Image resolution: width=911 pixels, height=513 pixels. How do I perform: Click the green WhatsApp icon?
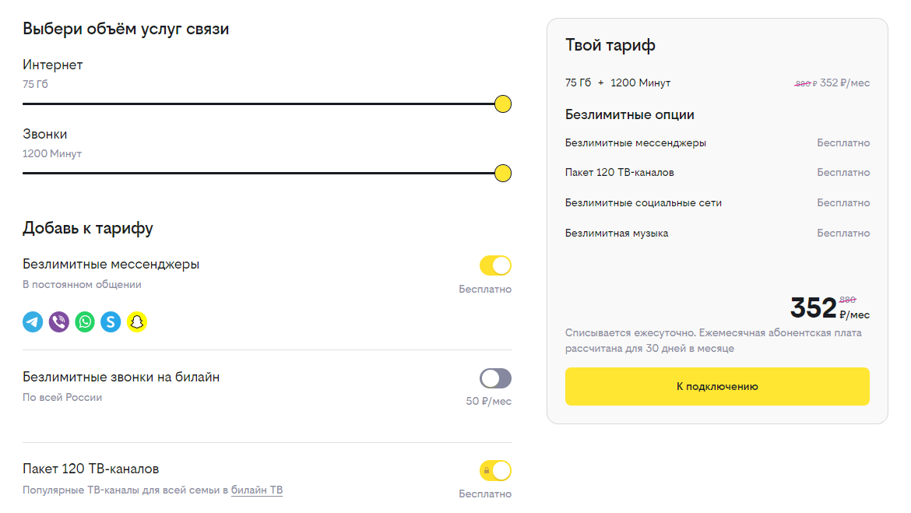(x=85, y=322)
